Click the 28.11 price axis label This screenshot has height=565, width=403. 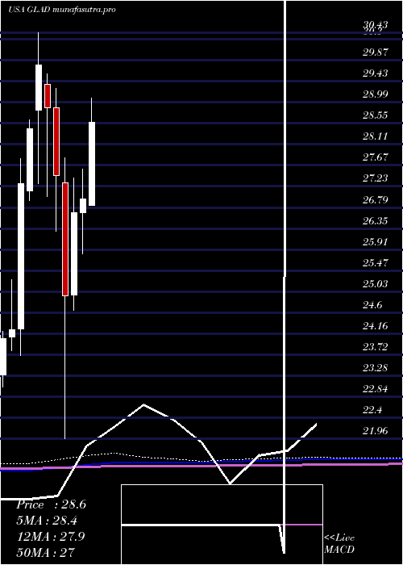point(376,136)
